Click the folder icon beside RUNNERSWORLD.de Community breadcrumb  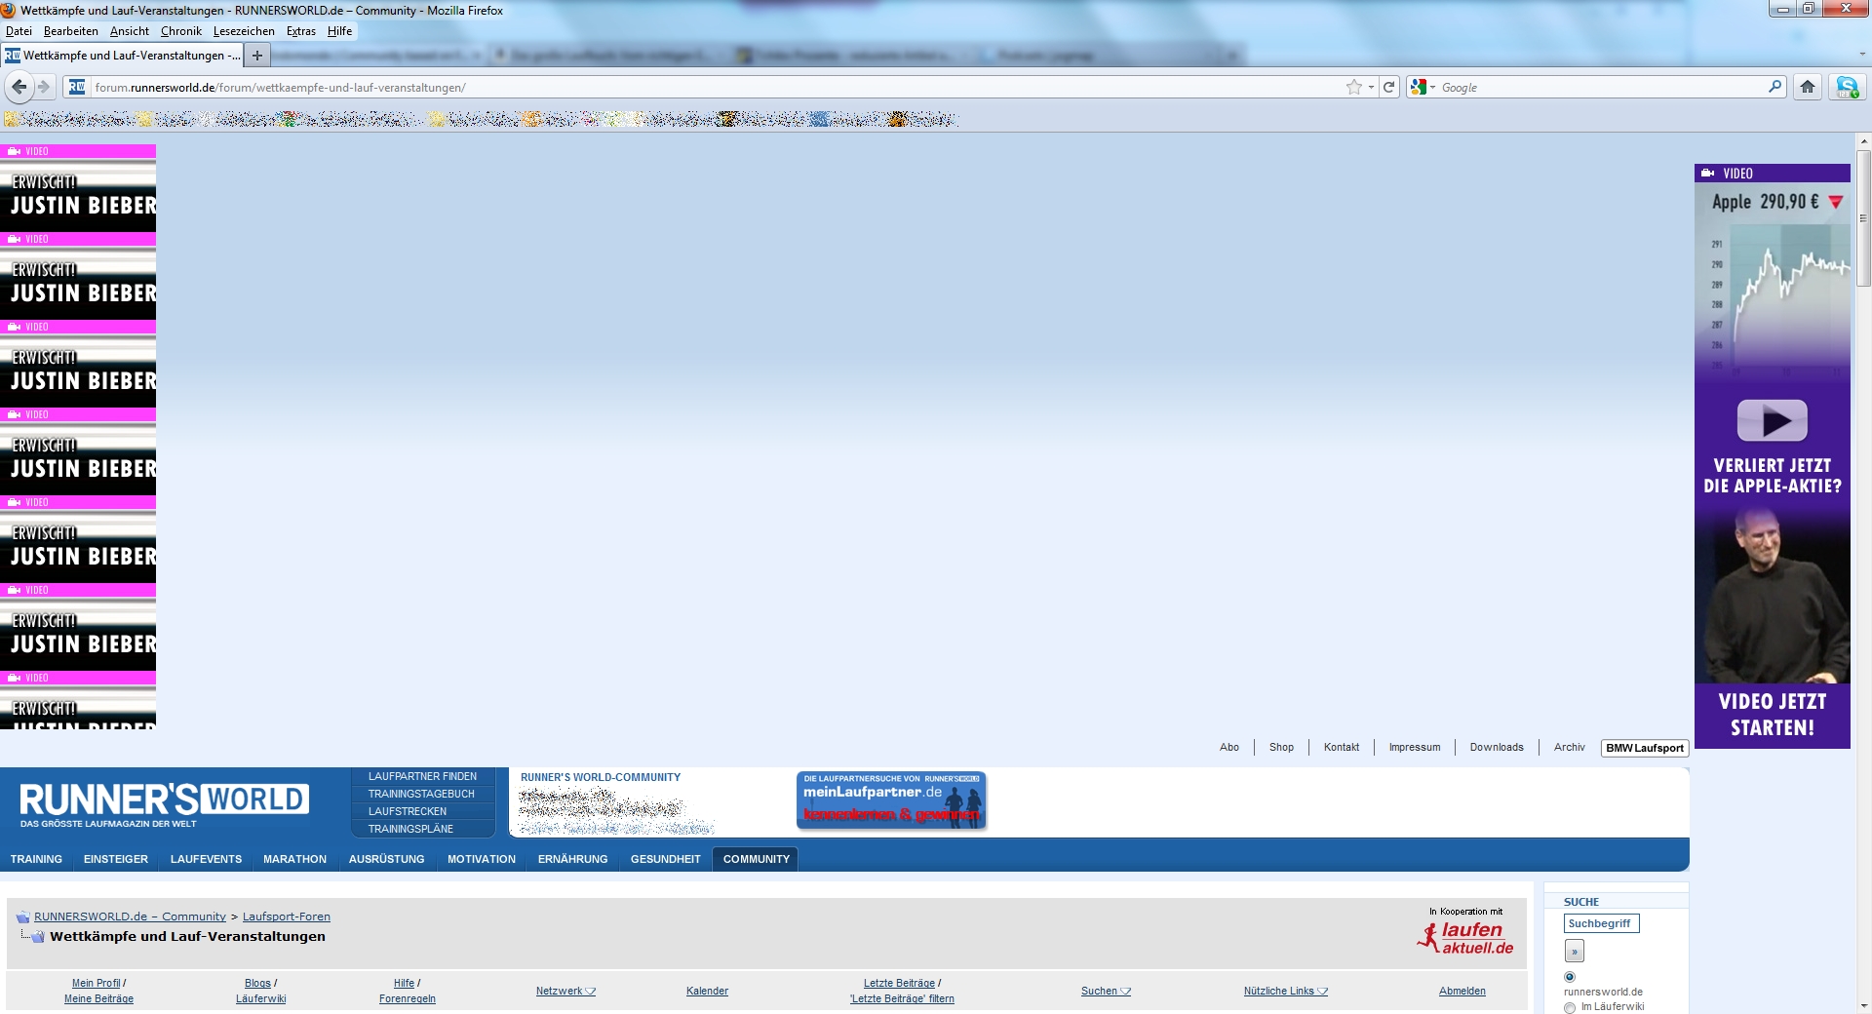coord(22,917)
